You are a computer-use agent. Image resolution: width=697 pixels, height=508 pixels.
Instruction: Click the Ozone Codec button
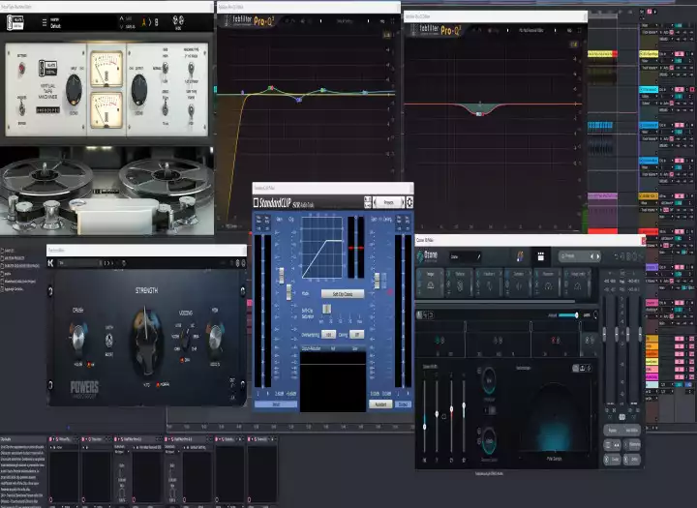[x=613, y=460]
